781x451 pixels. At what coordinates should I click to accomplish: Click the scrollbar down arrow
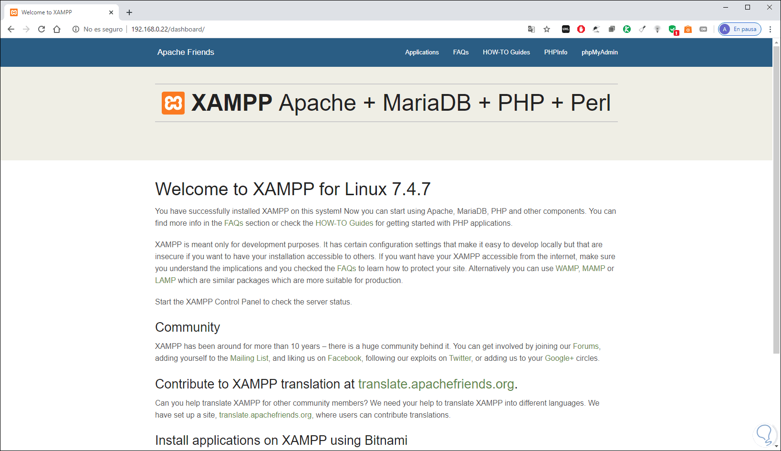(777, 446)
